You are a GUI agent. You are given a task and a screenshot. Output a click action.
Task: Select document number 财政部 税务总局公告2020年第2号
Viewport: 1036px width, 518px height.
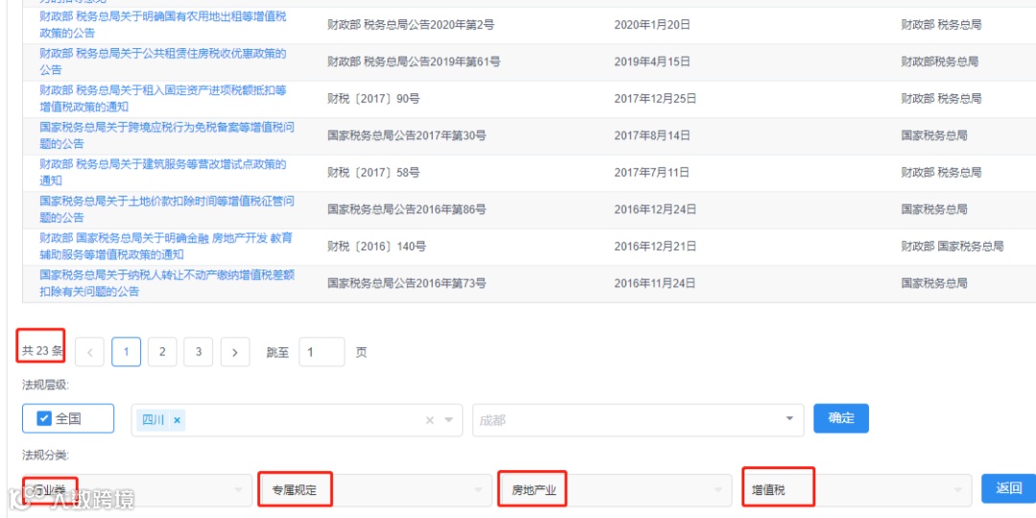pos(411,25)
